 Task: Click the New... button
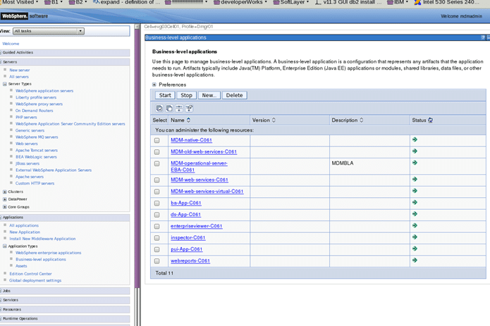[209, 95]
